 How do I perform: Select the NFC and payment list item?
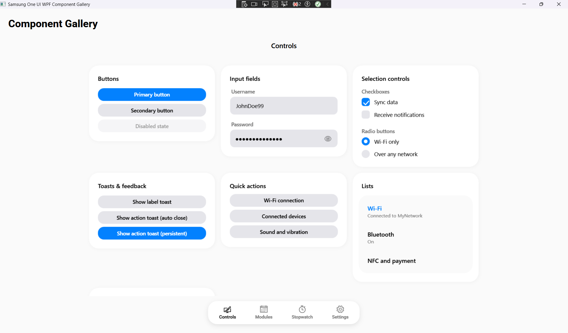[x=415, y=261]
